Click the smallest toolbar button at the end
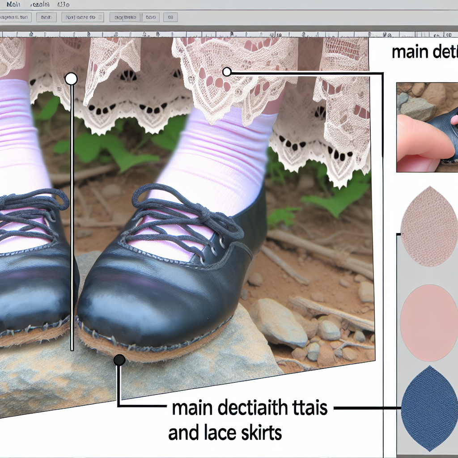This screenshot has height=458, width=458. tap(170, 17)
